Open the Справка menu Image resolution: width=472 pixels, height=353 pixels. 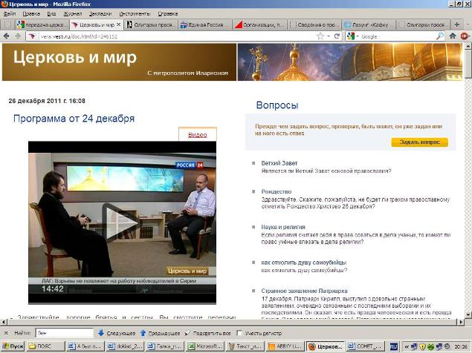(168, 14)
